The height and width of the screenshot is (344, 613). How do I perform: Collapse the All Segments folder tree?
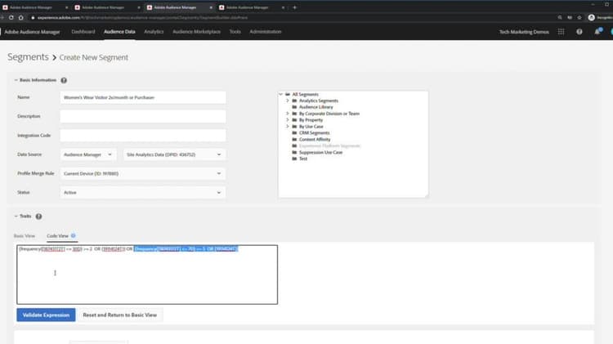pos(280,94)
